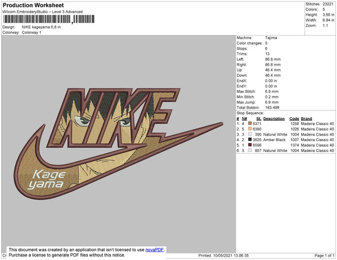Click 'Wilcom EmbroideryStudio – Level 3 Advanced' text

pos(43,12)
